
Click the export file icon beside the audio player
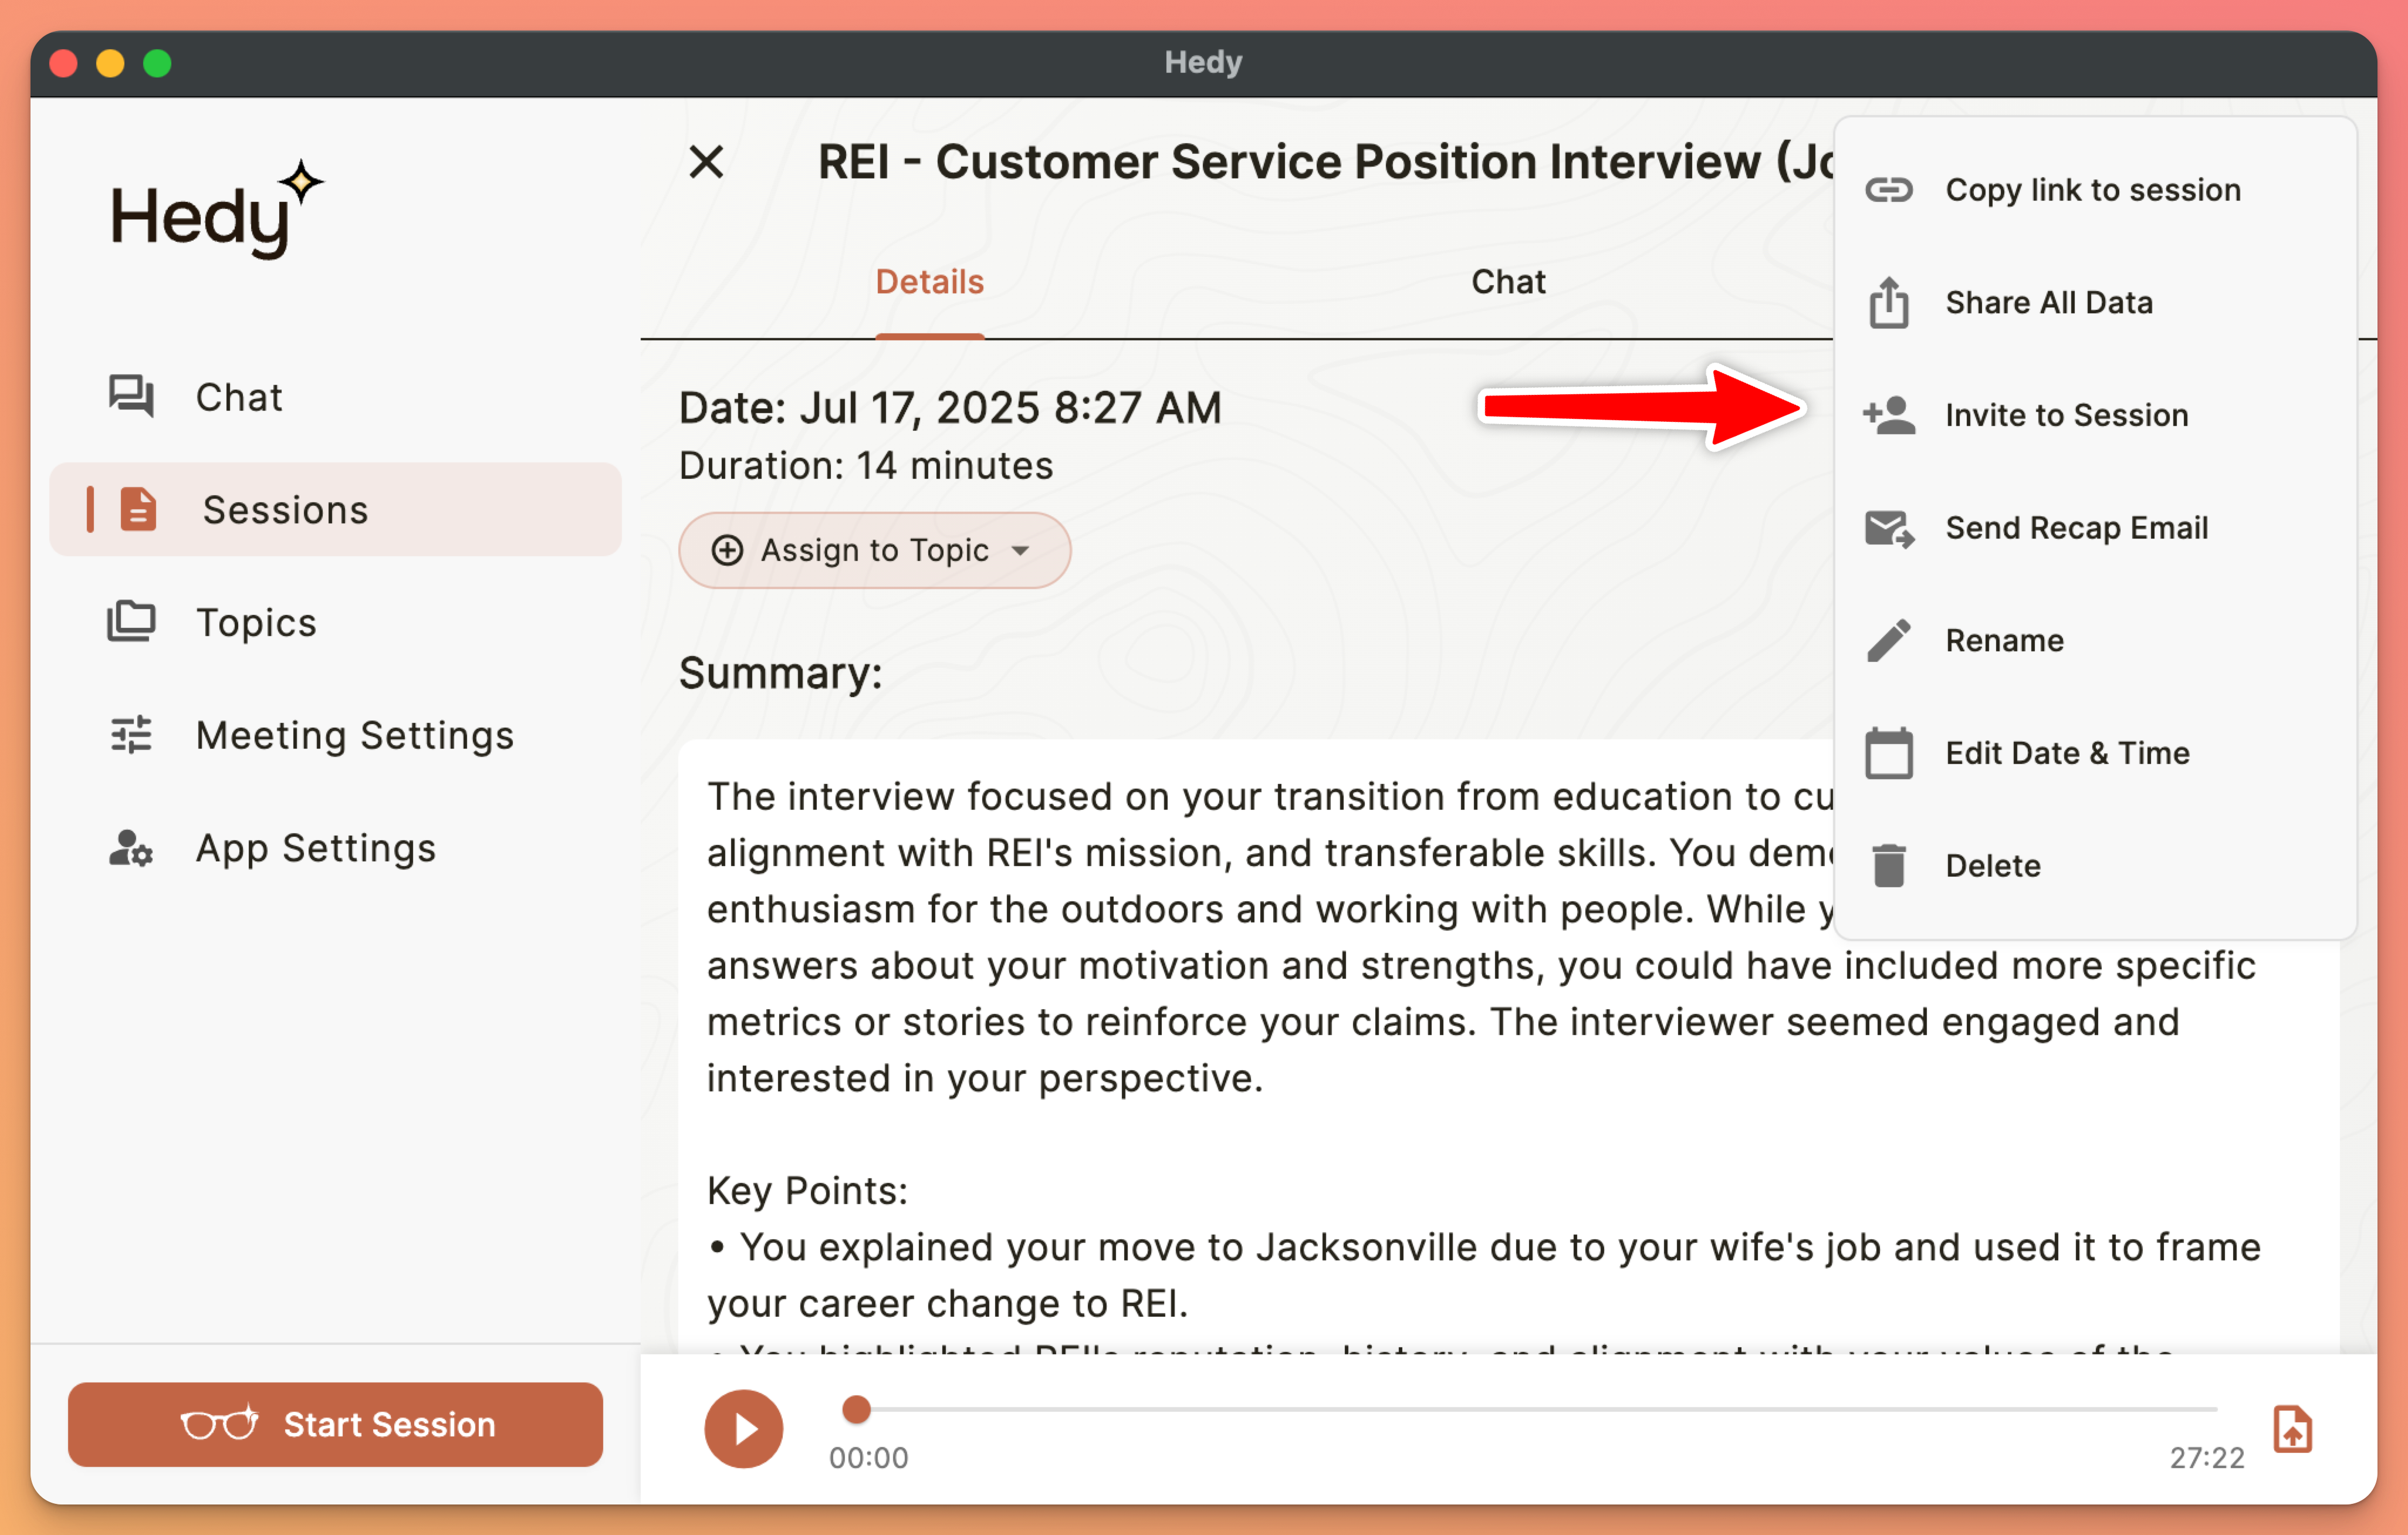[x=2292, y=1428]
